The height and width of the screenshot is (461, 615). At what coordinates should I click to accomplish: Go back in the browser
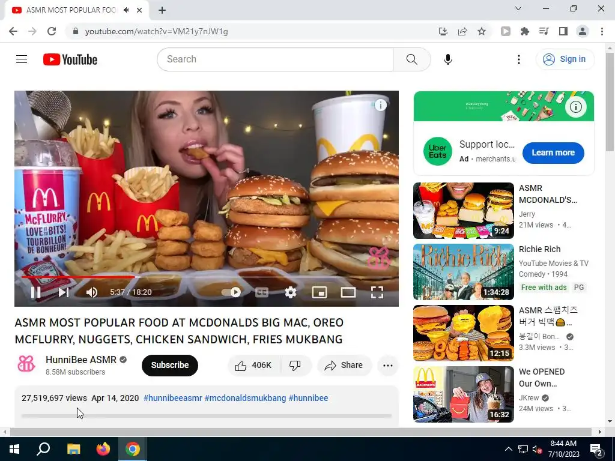(13, 31)
